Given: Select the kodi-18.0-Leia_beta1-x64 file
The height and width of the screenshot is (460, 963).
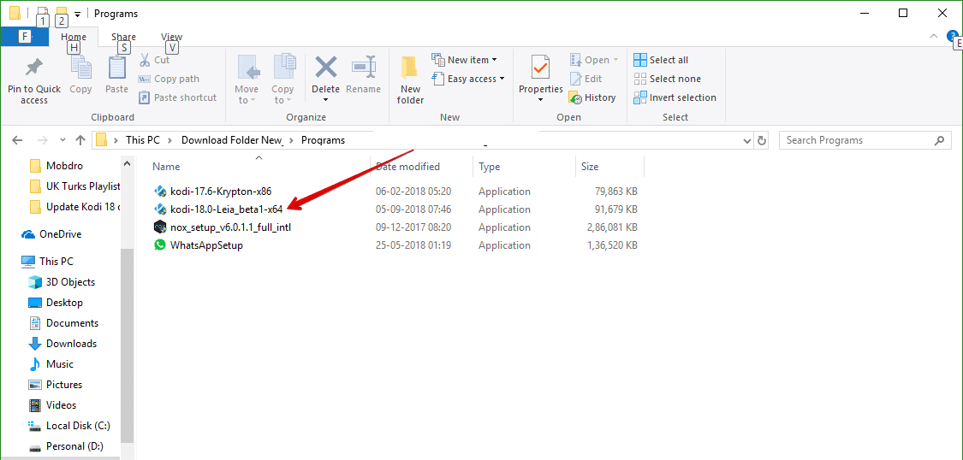Looking at the screenshot, I should click(226, 209).
